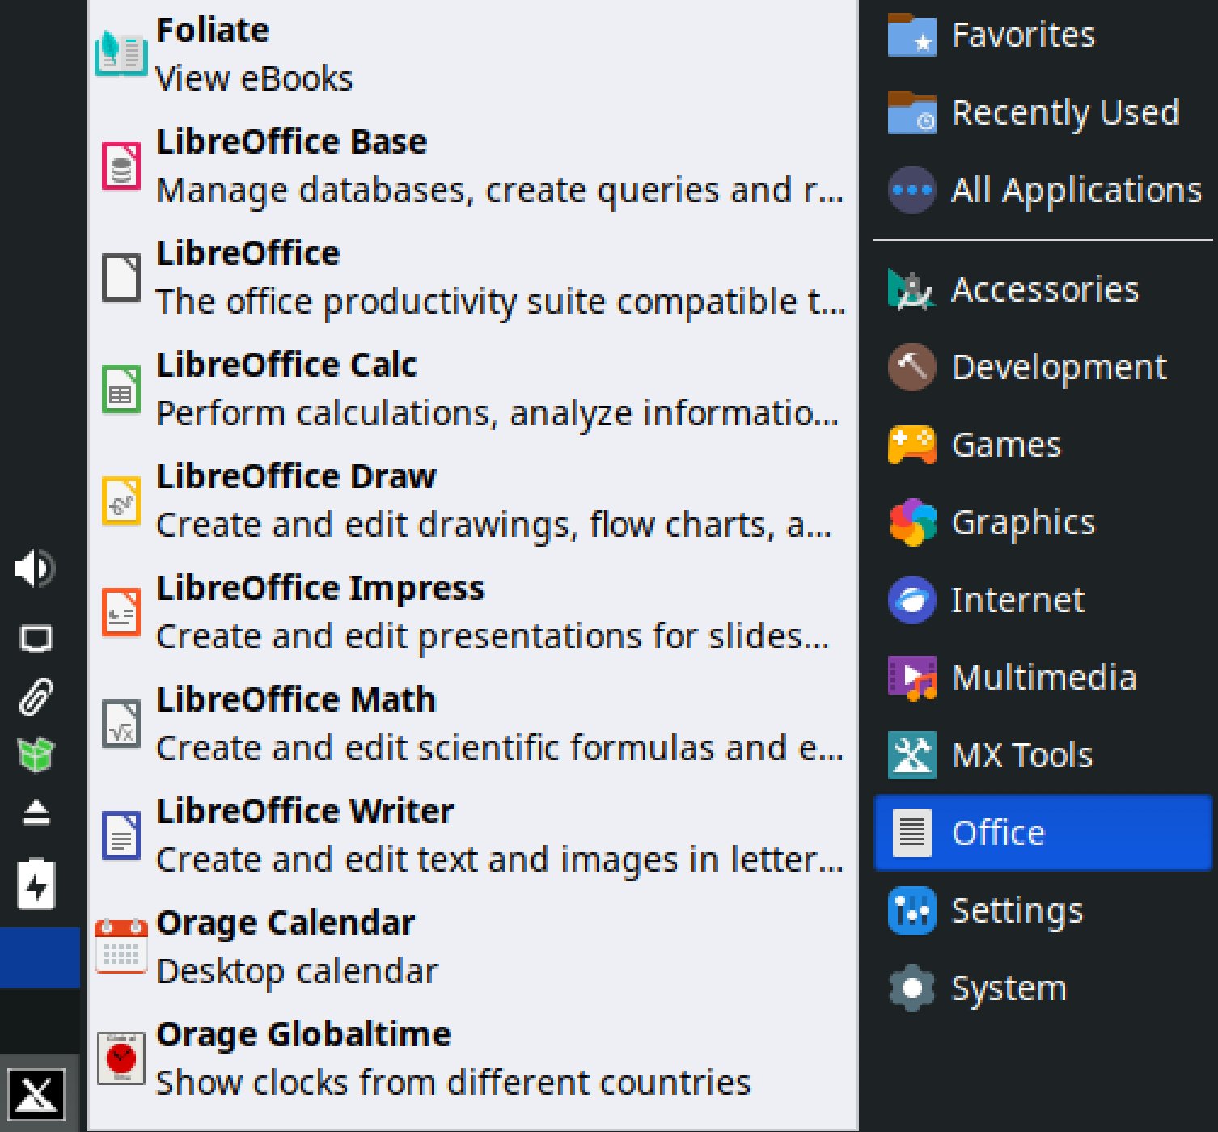Click 'Perform calculations, analyze' description
Screen dimensions: 1218x1132
click(x=497, y=414)
